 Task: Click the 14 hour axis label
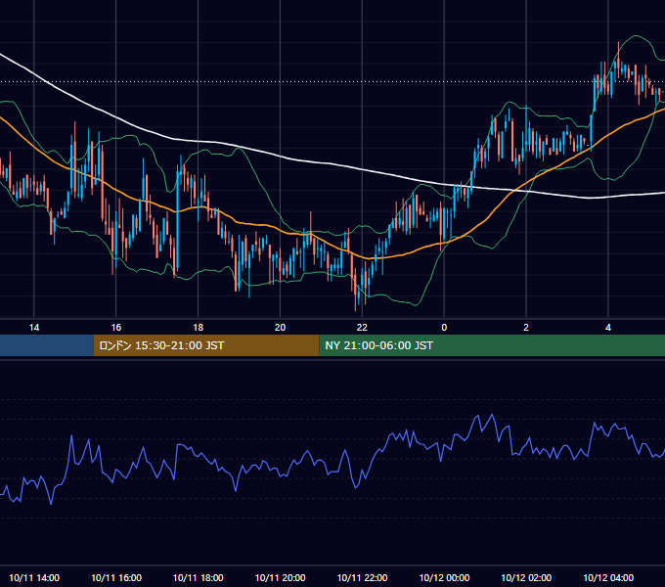coord(34,328)
